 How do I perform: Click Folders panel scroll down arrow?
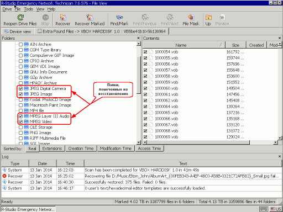(x=139, y=142)
